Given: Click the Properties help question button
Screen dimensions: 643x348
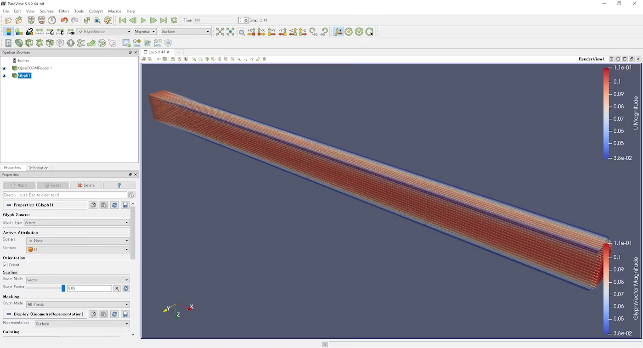Looking at the screenshot, I should [x=119, y=185].
